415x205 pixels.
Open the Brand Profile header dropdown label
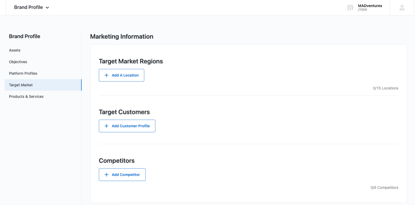(28, 7)
